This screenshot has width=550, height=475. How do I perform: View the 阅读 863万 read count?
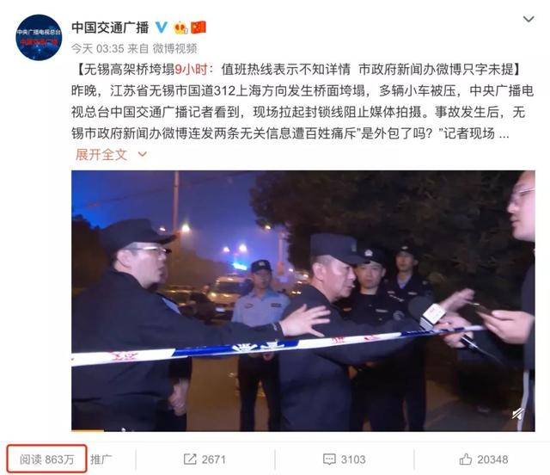click(x=46, y=459)
